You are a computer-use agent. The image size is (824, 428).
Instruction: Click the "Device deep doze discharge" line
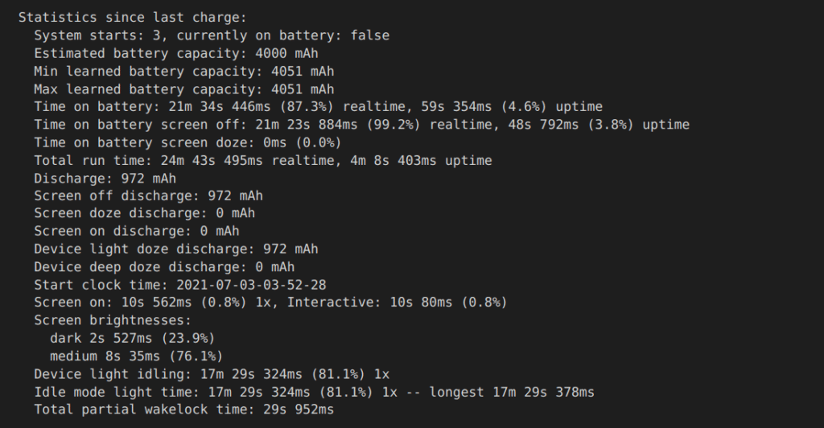point(164,267)
